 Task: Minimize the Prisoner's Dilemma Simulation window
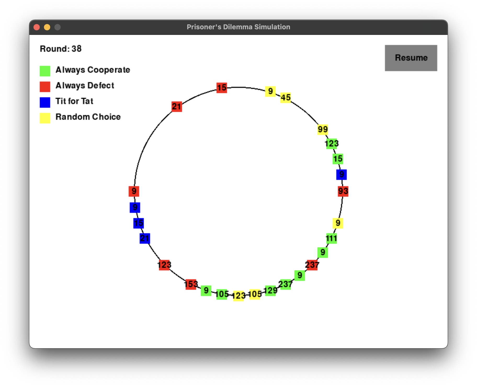tap(47, 27)
